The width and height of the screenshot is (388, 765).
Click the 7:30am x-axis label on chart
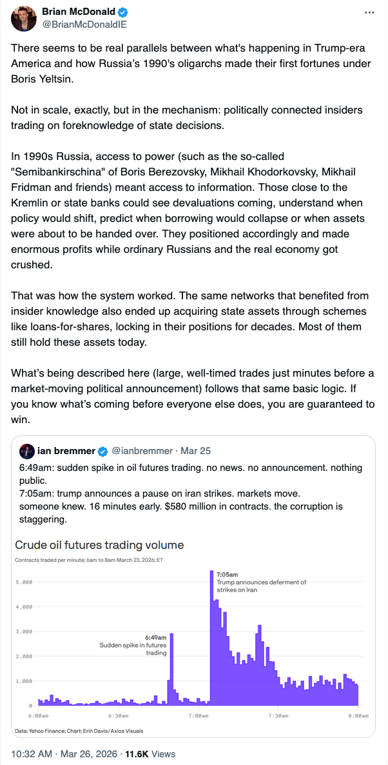coord(278,716)
